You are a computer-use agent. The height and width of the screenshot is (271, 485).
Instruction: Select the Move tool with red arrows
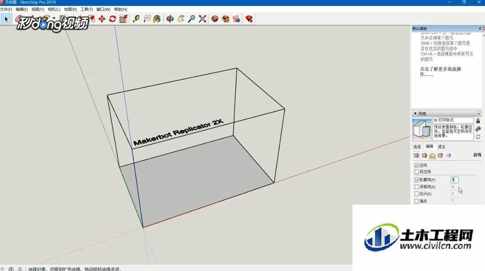point(102,19)
